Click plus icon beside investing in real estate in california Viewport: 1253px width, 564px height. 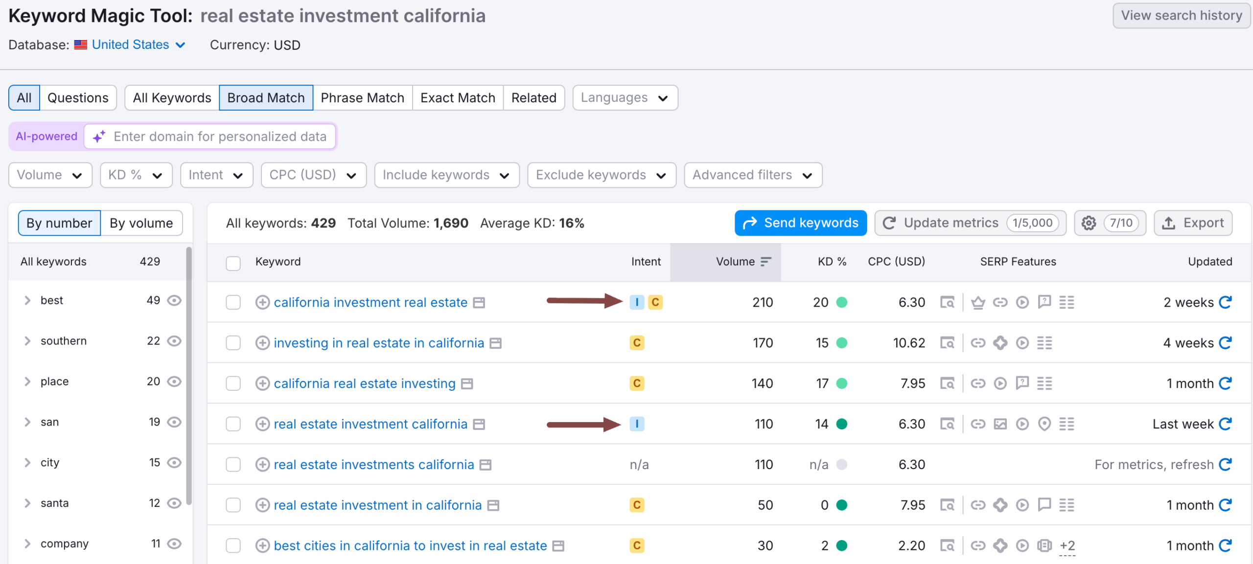pos(262,343)
